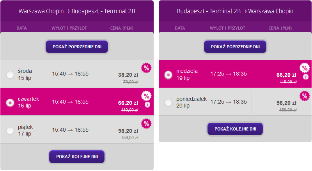Show previous days for Budapeszt to Warszawa
Viewport: 312px width, 171px height.
[235, 47]
